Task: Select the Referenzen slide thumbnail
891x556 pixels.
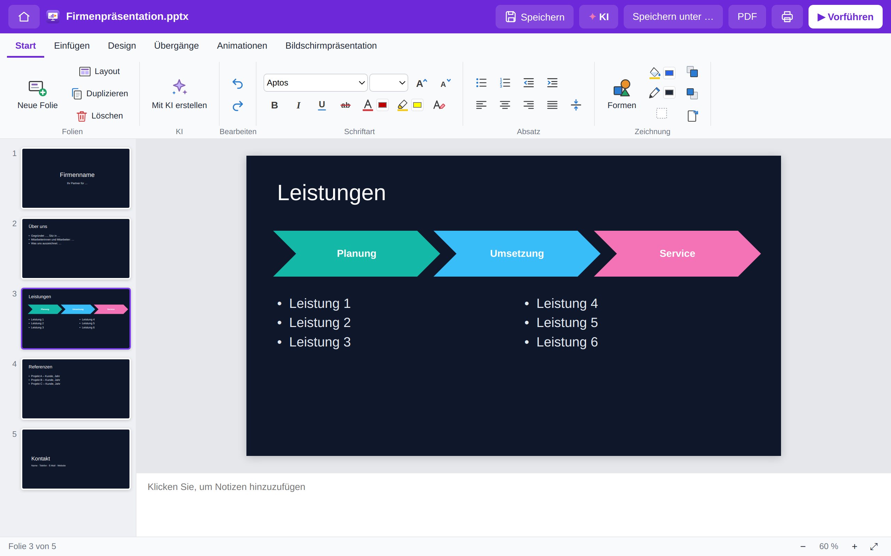Action: pos(76,389)
